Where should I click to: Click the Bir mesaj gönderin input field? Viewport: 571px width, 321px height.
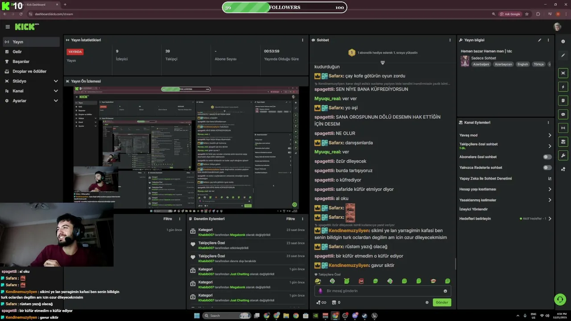(383, 291)
